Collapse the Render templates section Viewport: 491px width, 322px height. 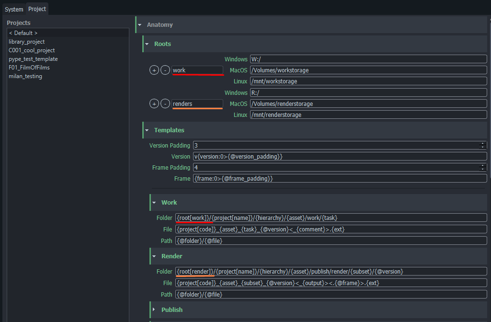(x=154, y=256)
